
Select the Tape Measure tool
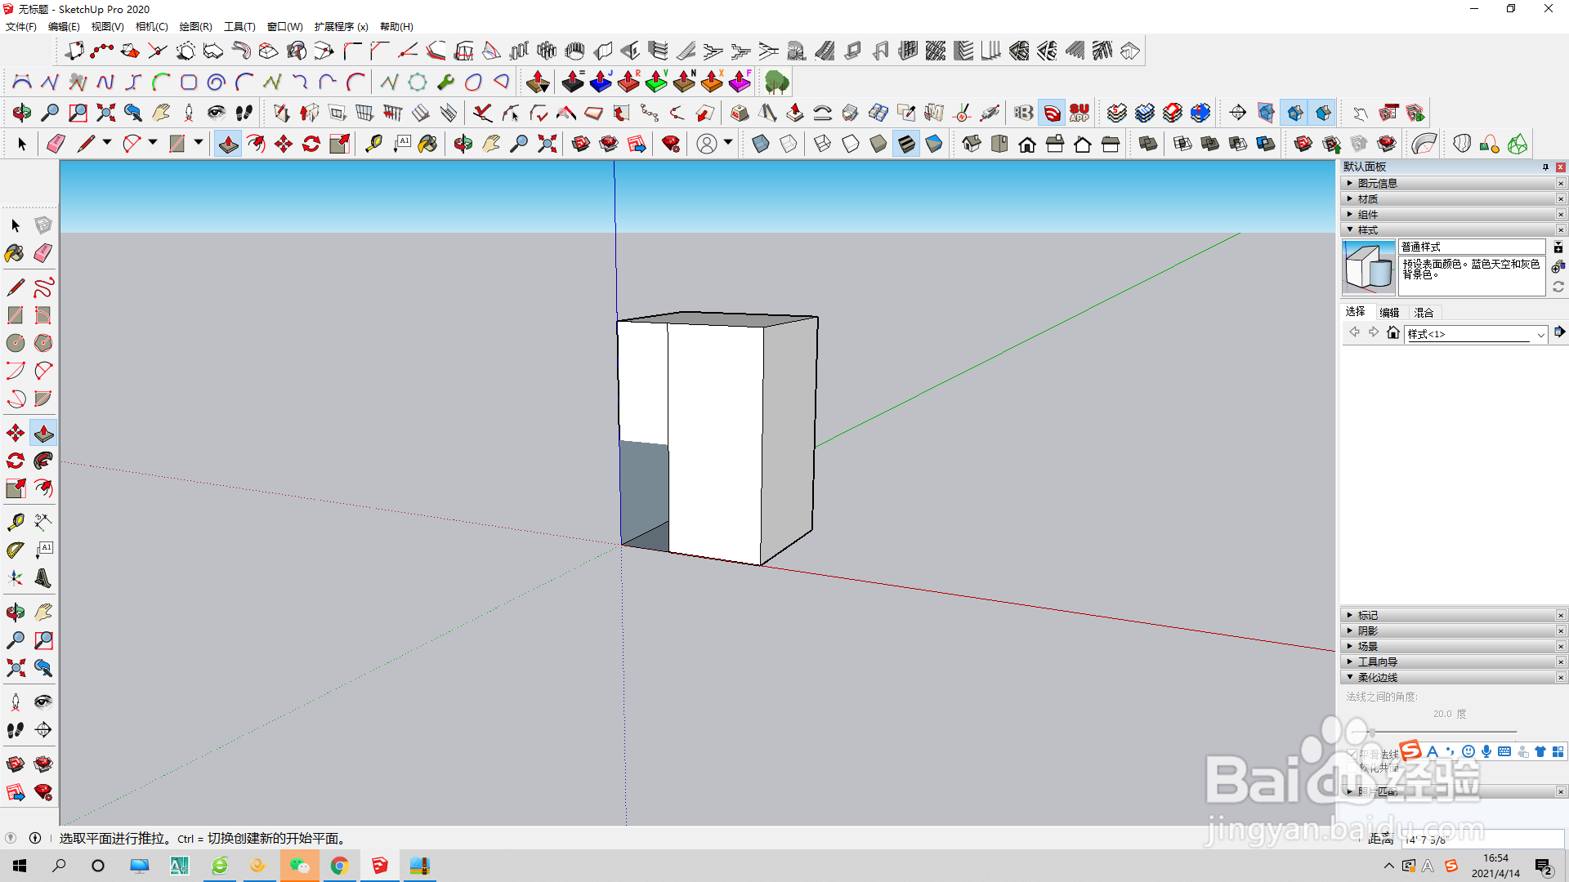(15, 522)
